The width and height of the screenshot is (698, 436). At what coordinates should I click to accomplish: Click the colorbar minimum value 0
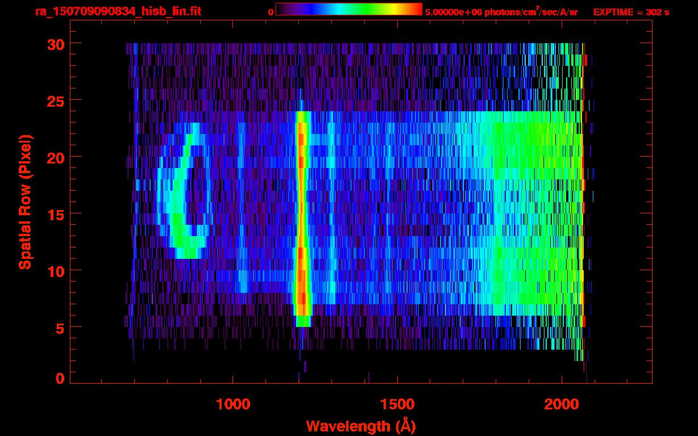pyautogui.click(x=271, y=12)
